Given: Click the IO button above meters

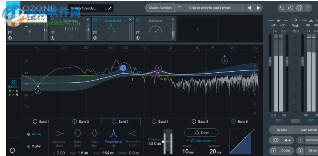Looking at the screenshot, I should point(295,20).
